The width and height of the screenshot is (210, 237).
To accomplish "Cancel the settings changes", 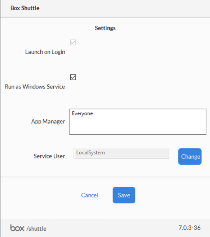I will (90, 195).
